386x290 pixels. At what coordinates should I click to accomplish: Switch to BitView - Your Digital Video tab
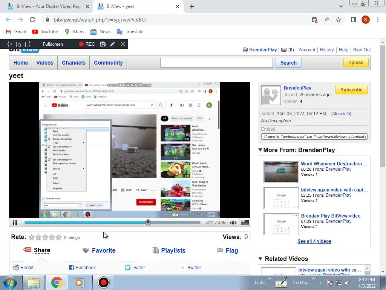47,6
